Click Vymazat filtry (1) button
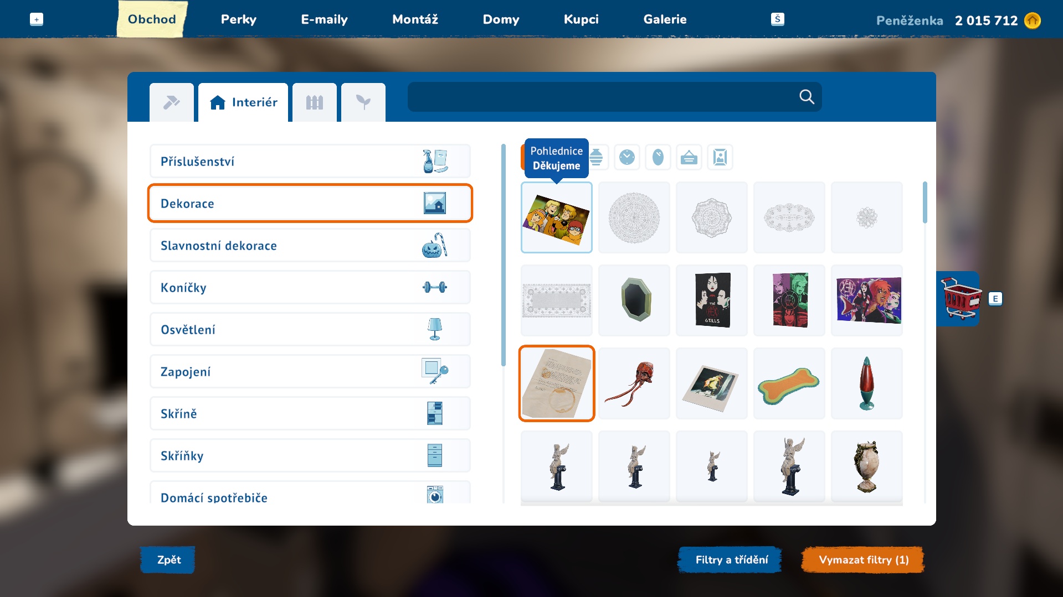 [863, 560]
